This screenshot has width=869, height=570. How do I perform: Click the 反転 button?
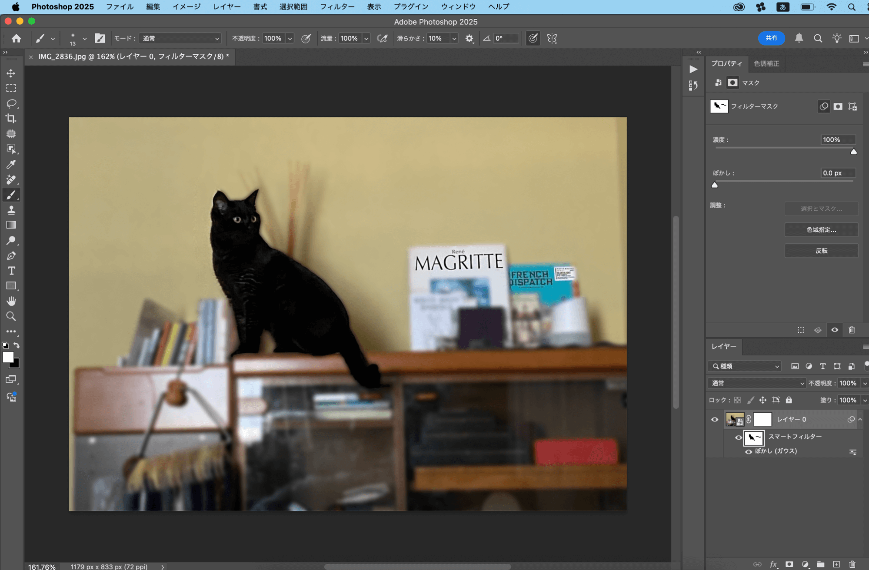coord(821,251)
